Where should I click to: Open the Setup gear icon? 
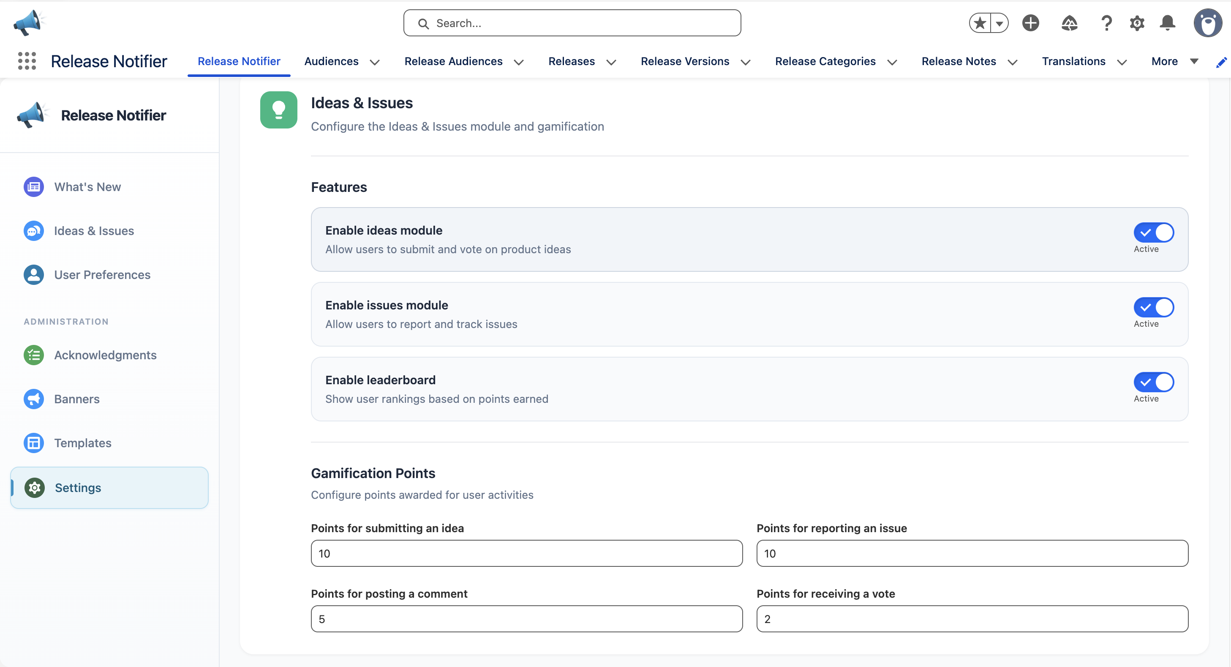[x=1137, y=23]
